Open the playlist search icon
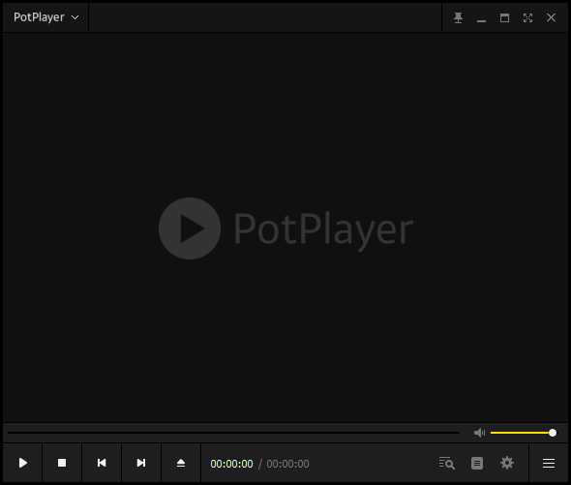571x485 pixels. point(447,463)
